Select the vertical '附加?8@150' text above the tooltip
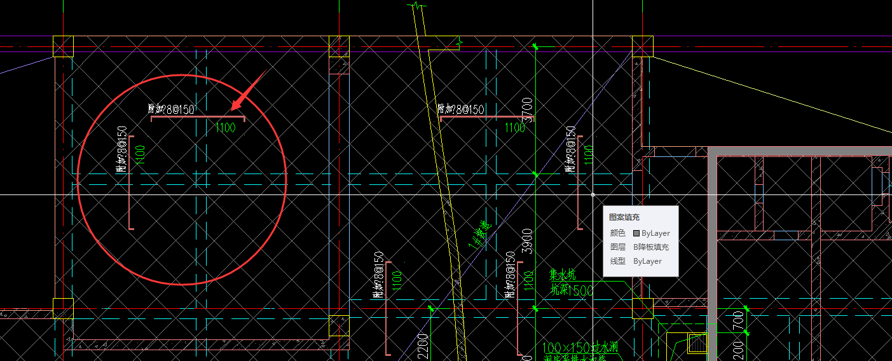Screen dimensions: 892x361 point(571,149)
